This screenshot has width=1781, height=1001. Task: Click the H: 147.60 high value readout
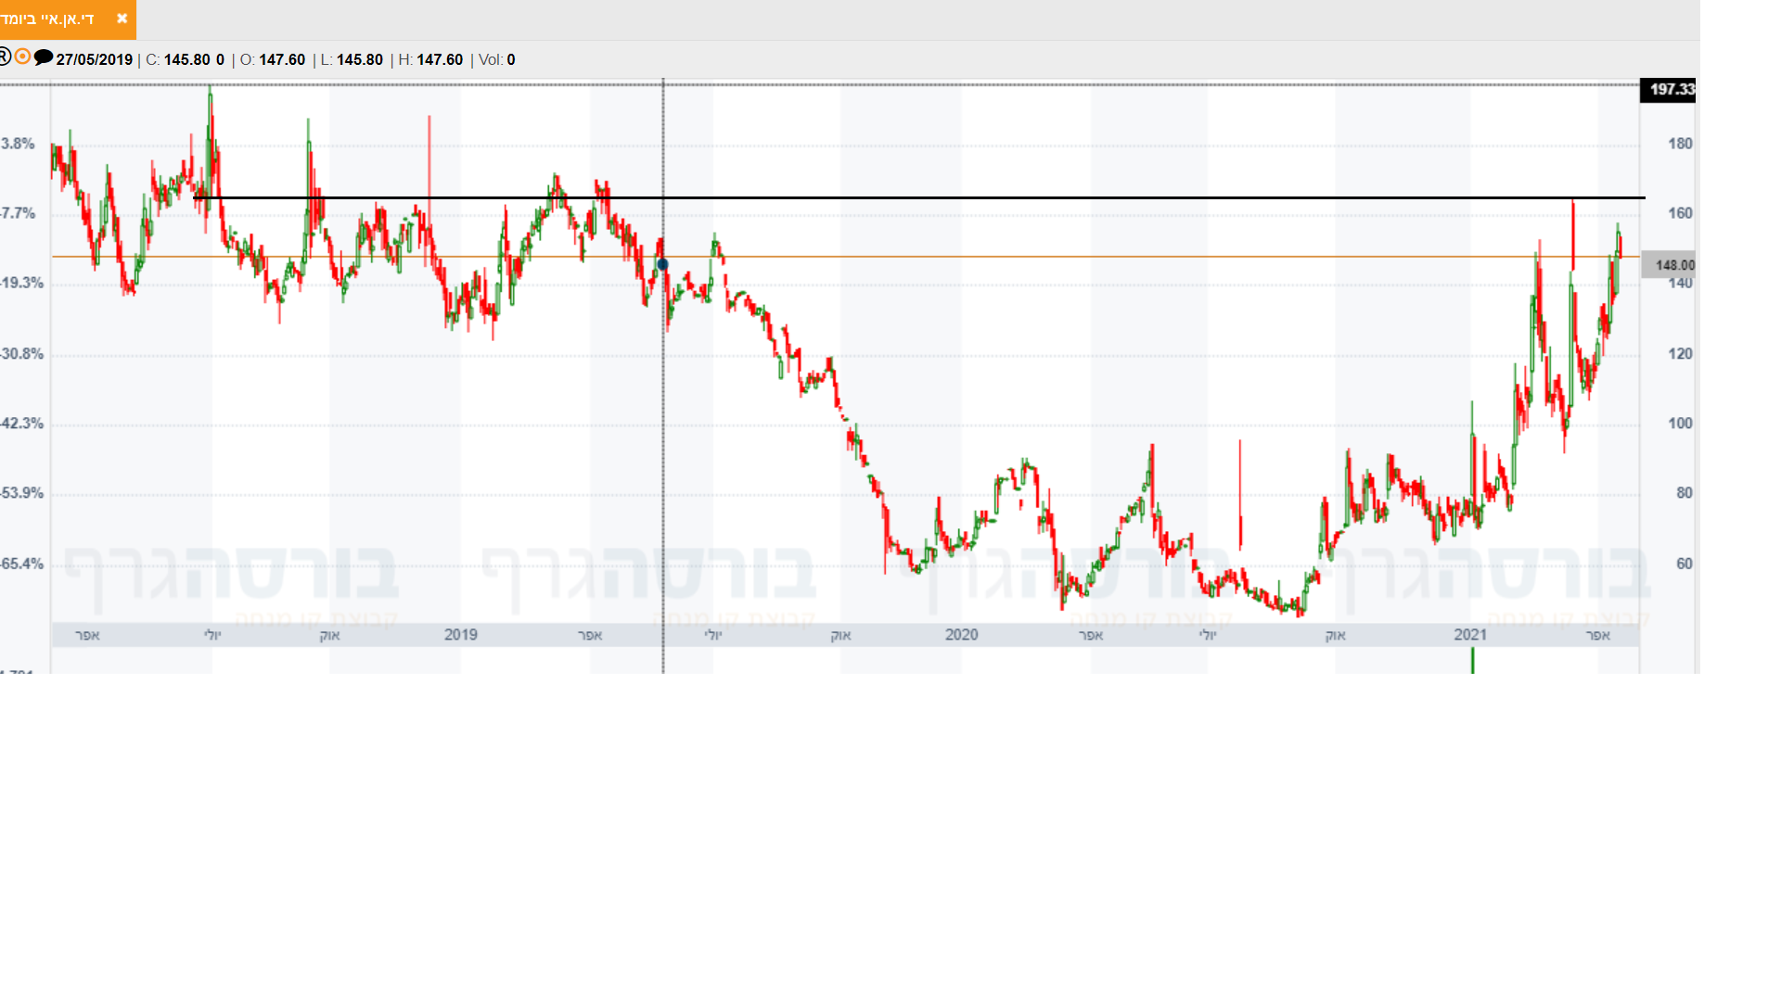click(x=430, y=60)
